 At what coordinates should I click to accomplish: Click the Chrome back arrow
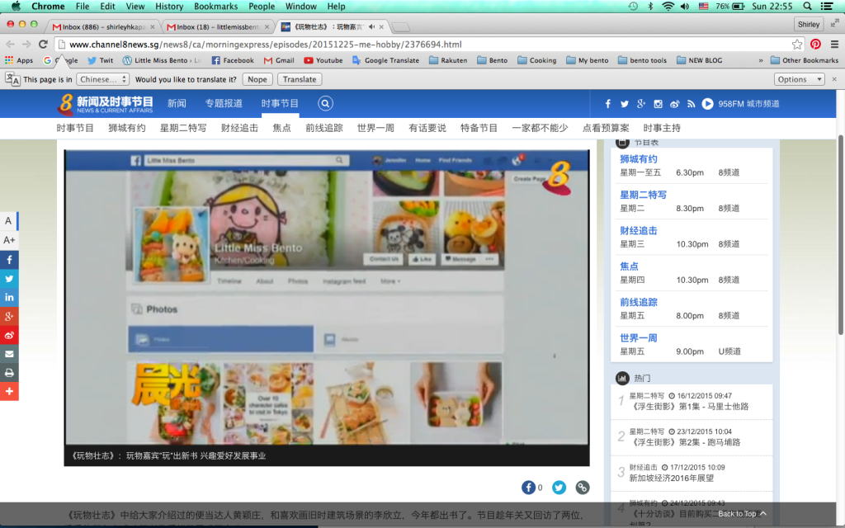pyautogui.click(x=10, y=45)
